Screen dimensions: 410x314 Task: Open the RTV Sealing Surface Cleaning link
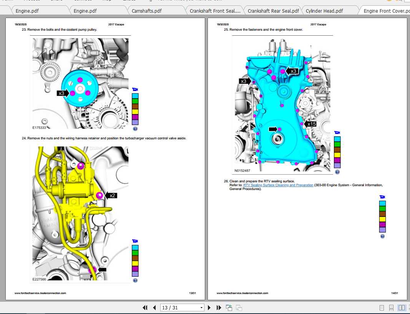click(278, 185)
